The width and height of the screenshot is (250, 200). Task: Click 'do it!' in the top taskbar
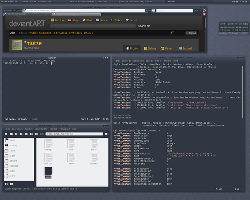pos(3,2)
